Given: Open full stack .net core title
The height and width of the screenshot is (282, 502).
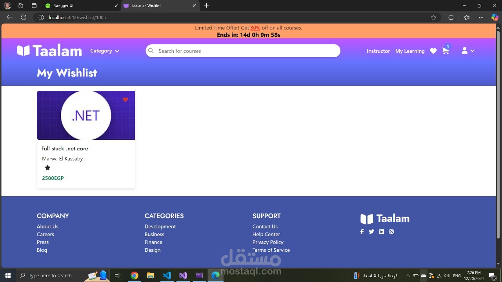Looking at the screenshot, I should [x=65, y=148].
